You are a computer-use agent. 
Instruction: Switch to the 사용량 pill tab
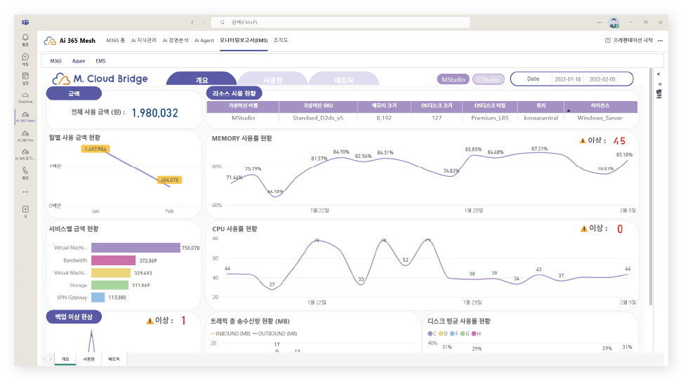point(272,79)
